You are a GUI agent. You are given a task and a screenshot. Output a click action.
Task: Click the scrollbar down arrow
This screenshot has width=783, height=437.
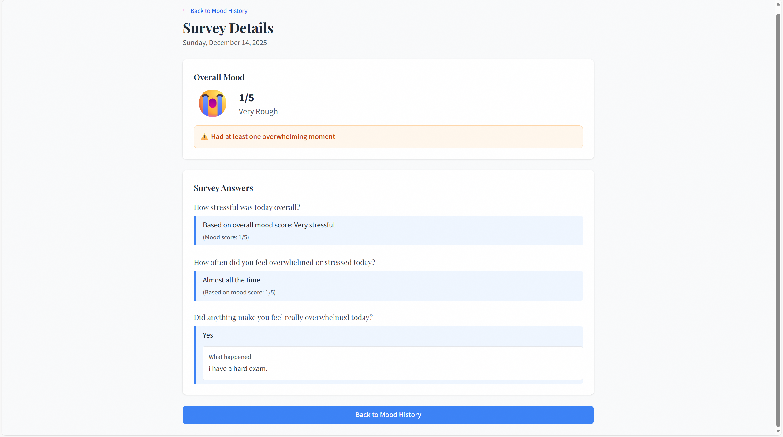click(778, 431)
